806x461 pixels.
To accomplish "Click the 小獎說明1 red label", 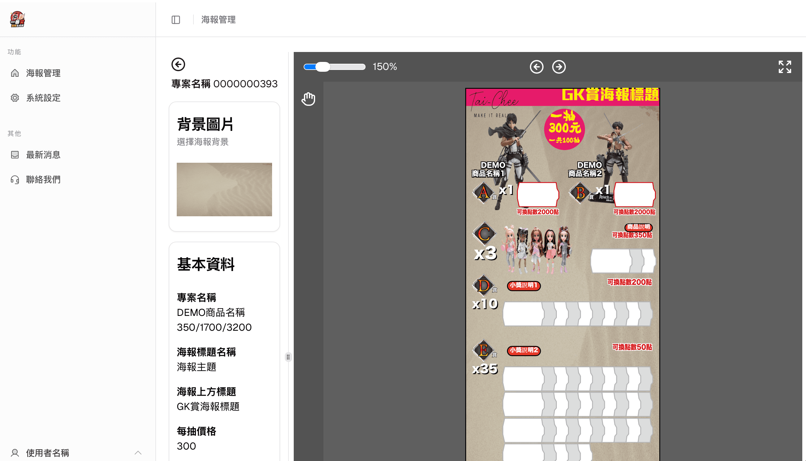I will (x=523, y=286).
